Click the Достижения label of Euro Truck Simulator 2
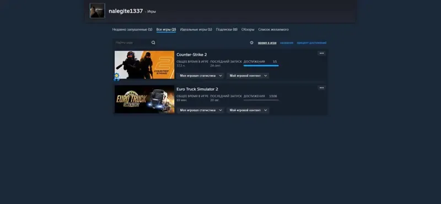Image resolution: width=441 pixels, height=204 pixels. tap(254, 96)
